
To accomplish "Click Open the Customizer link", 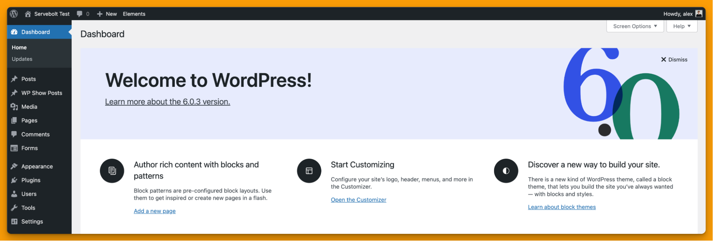I will coord(358,200).
